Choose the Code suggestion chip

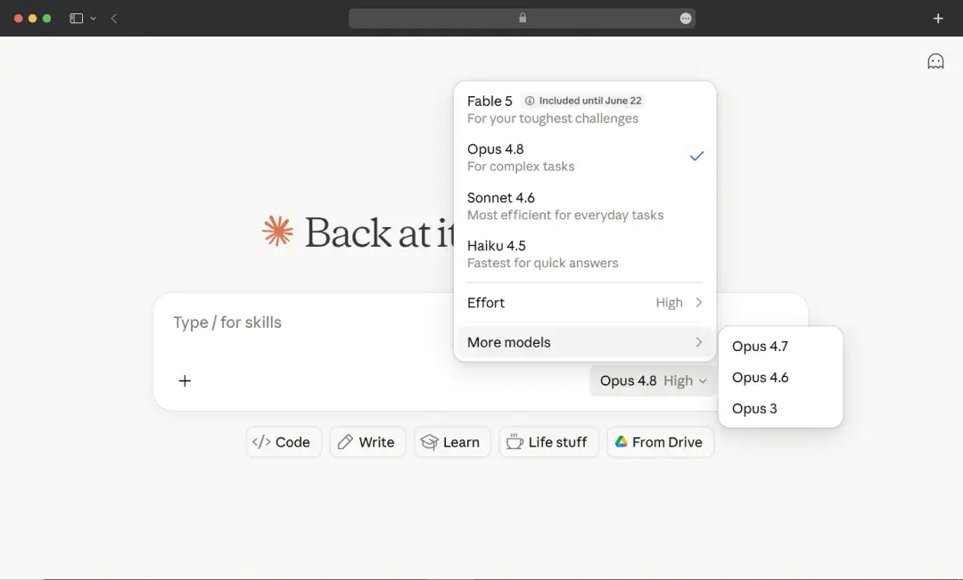284,442
